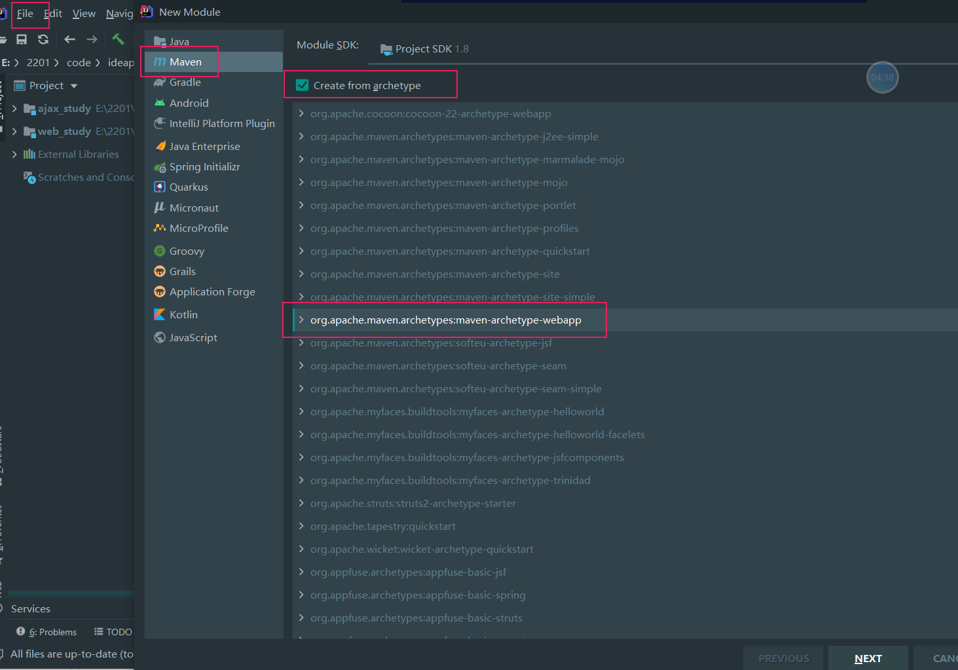The height and width of the screenshot is (670, 958).
Task: Click the Synchronize refresh icon
Action: click(43, 39)
